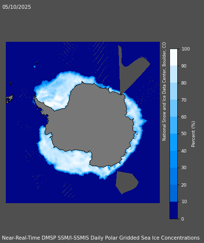Click the gray polygon below the continent
Screen dimensions: 204x243
(x=127, y=182)
